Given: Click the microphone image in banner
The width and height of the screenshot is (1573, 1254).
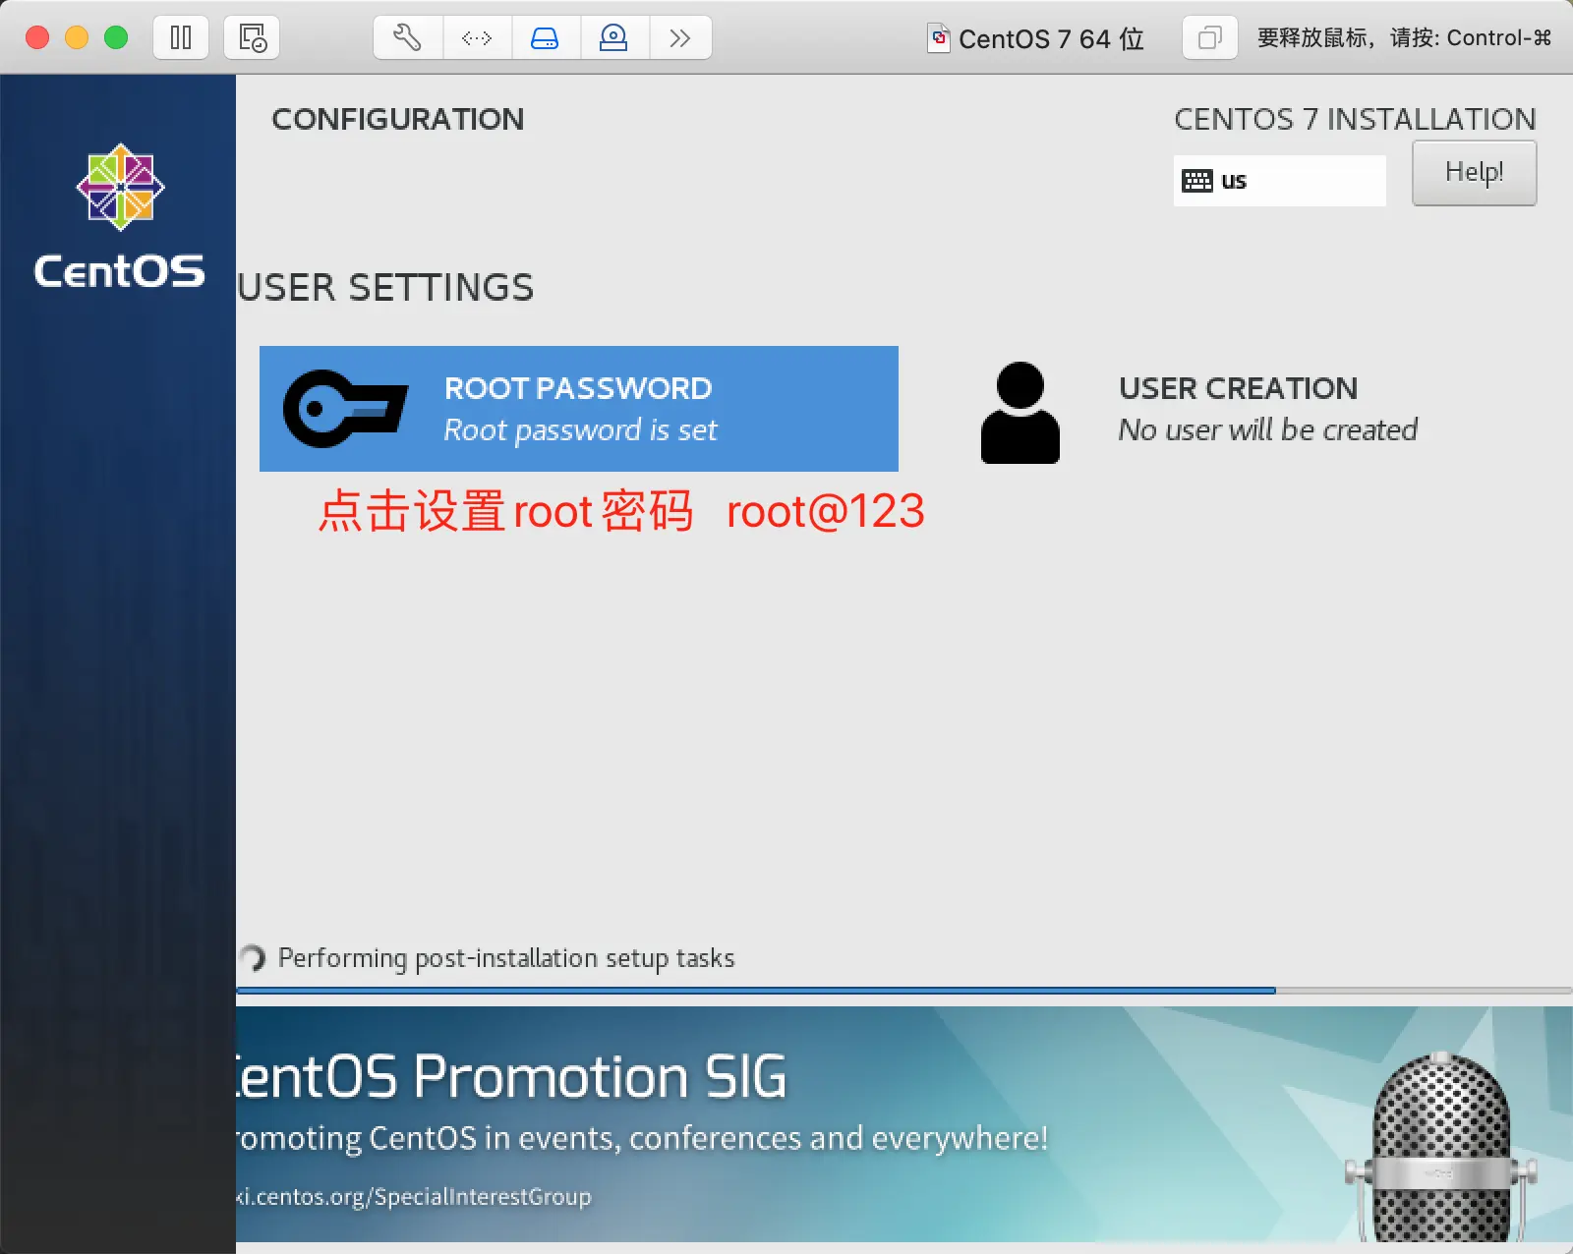Looking at the screenshot, I should (1441, 1148).
